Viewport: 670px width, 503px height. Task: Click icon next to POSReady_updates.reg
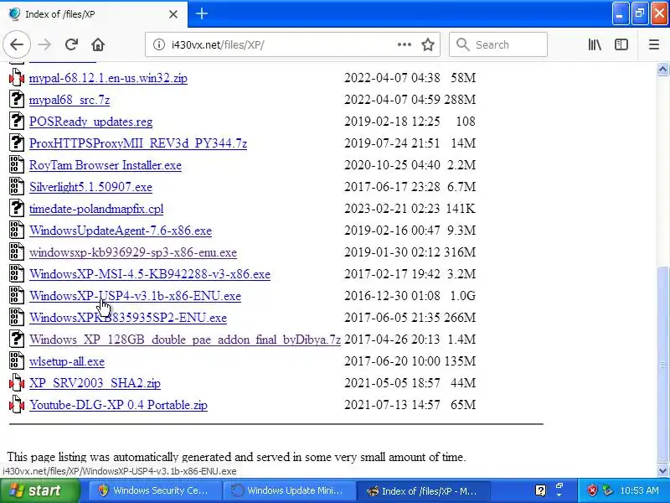pos(17,122)
